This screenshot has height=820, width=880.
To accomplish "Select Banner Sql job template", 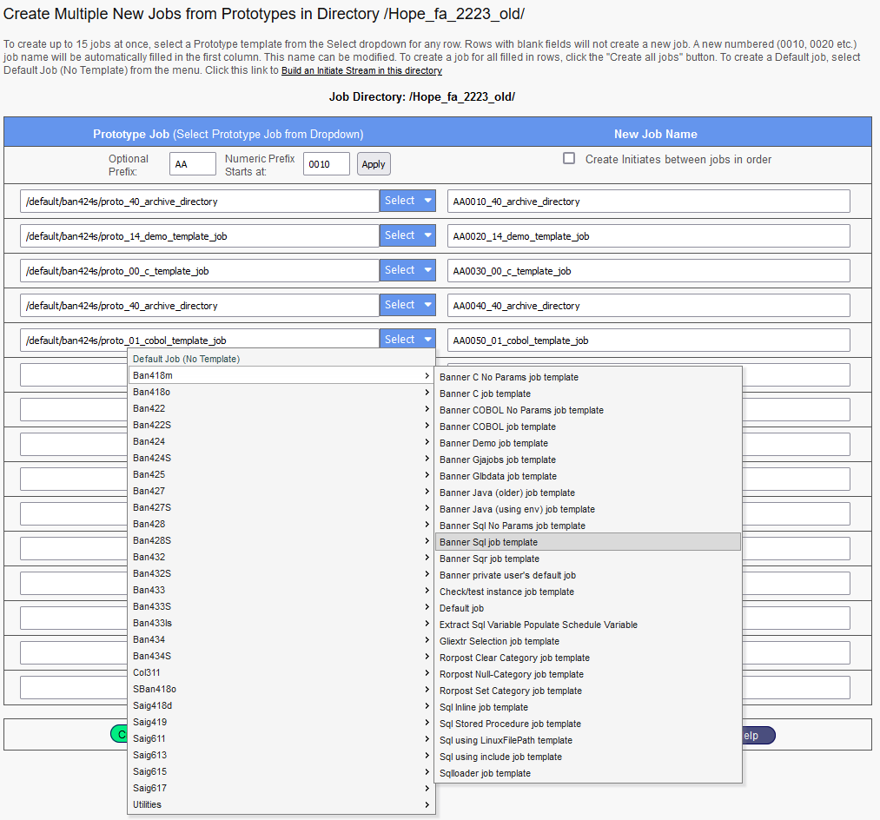I will [x=488, y=542].
